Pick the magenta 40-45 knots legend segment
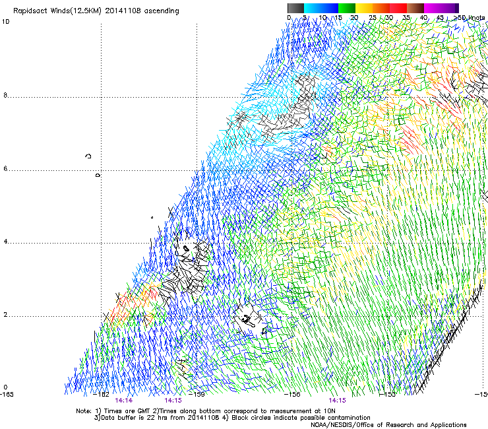488x429 pixels. coord(433,8)
